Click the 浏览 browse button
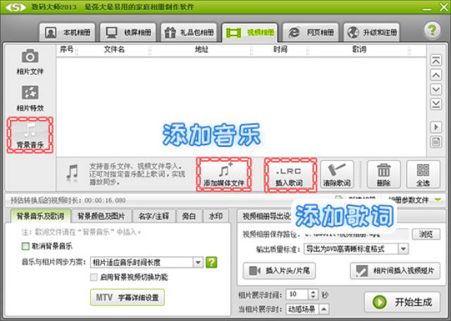The height and width of the screenshot is (321, 451). point(426,234)
